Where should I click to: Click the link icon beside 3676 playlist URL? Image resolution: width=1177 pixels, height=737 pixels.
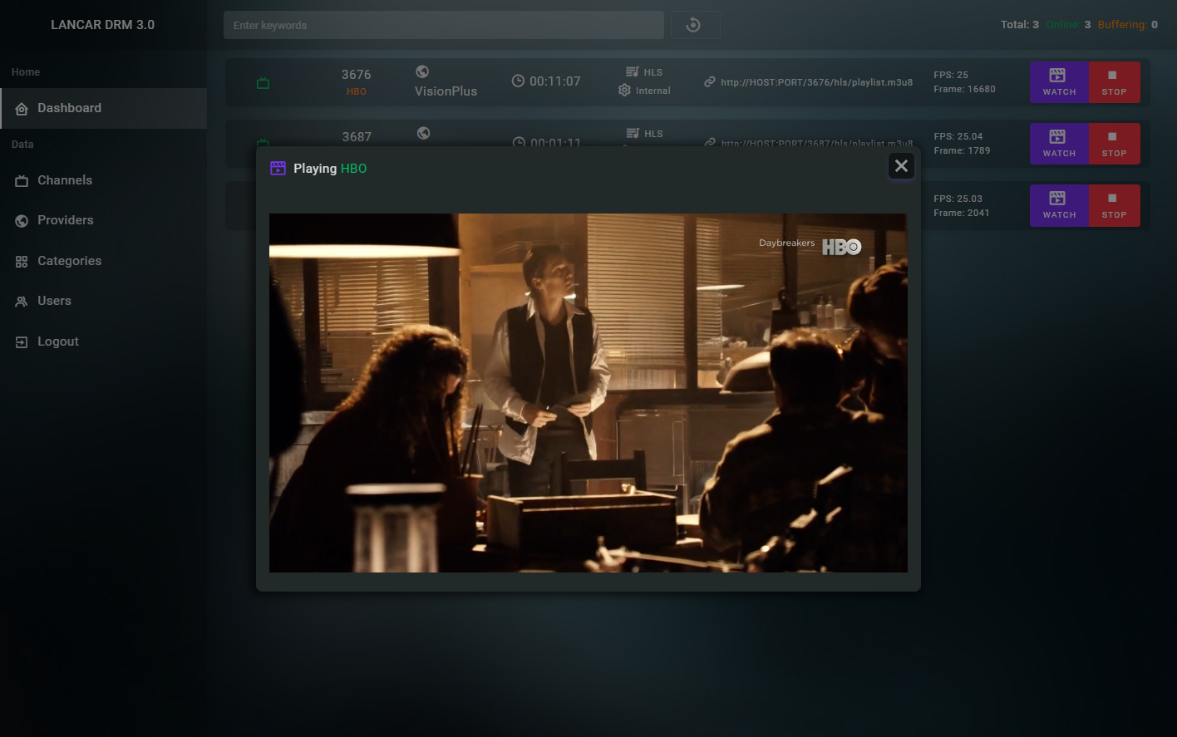point(709,81)
